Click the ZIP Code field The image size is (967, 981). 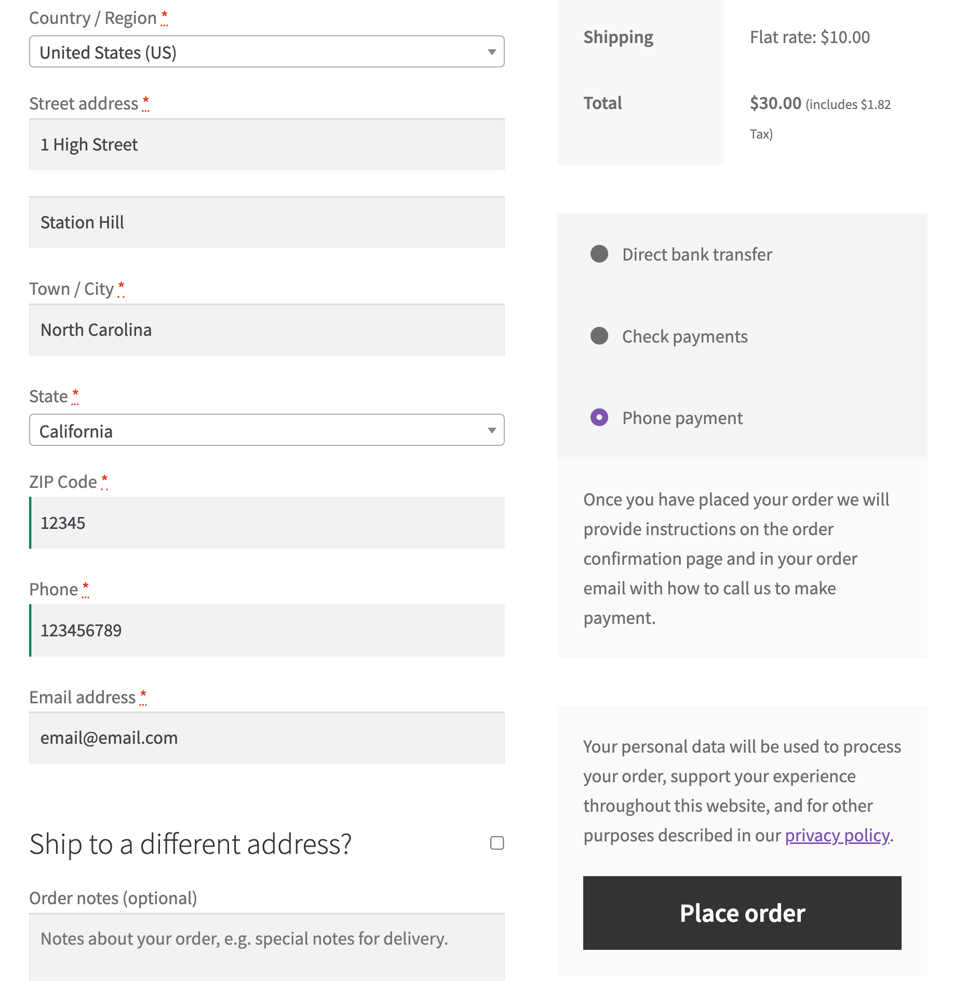pos(266,523)
